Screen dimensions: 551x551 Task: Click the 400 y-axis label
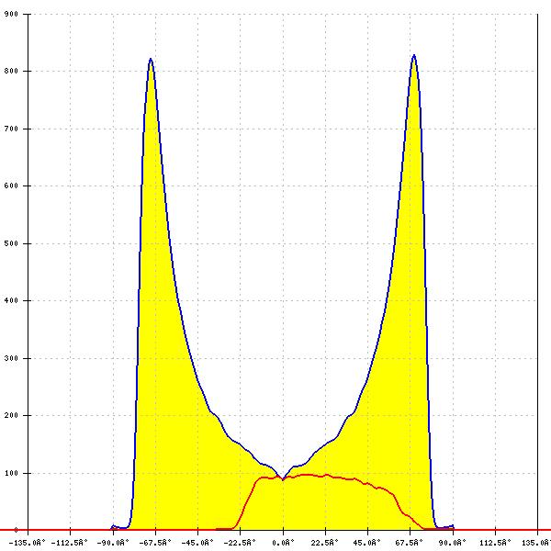tap(11, 300)
